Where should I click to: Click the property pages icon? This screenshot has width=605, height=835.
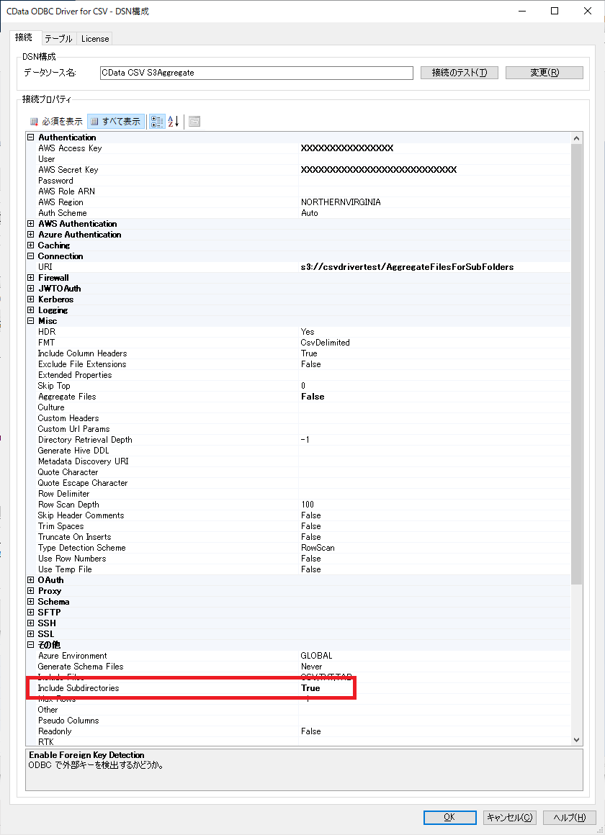194,122
